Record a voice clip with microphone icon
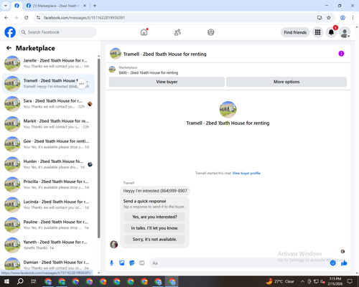This screenshot has height=287, width=359. pos(111,263)
